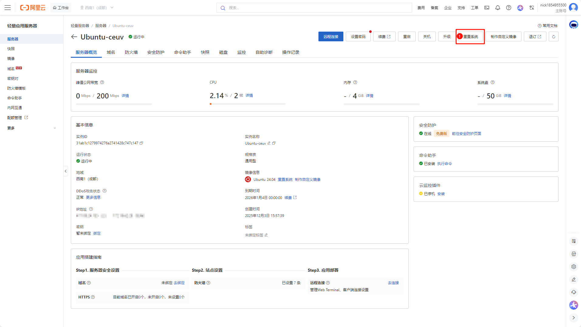Click help icon next to 峰值公网带宽
581x327 pixels.
(x=102, y=82)
